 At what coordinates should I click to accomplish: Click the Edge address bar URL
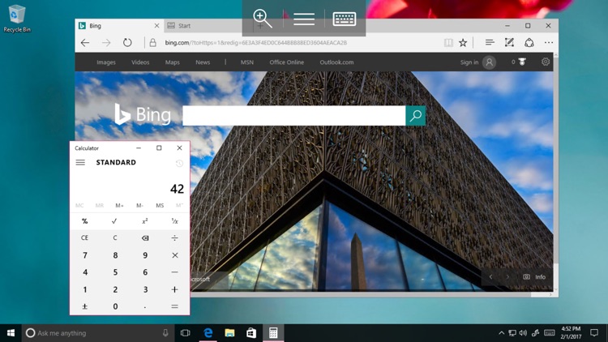tap(256, 43)
